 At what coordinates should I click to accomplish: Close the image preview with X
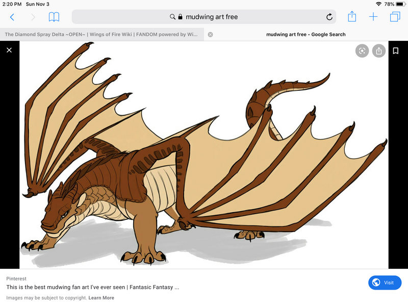pos(9,50)
